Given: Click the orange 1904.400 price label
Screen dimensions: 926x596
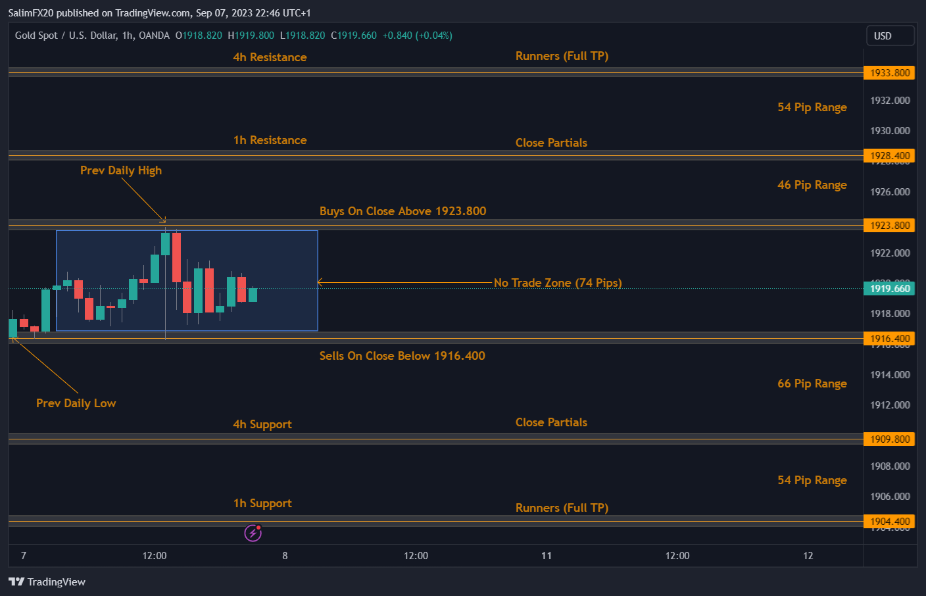Looking at the screenshot, I should (x=889, y=521).
